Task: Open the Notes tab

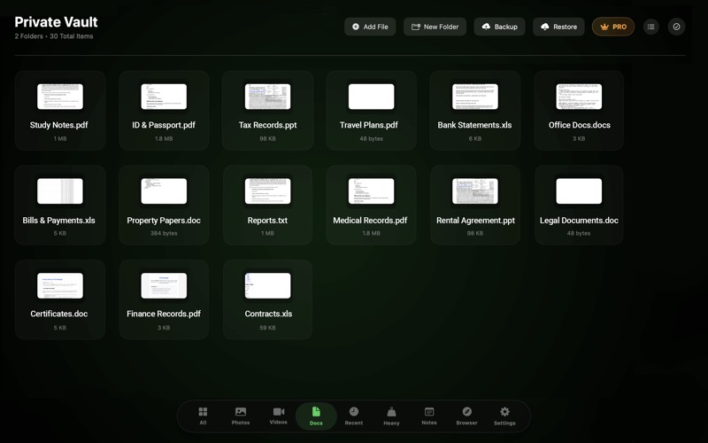Action: (429, 416)
